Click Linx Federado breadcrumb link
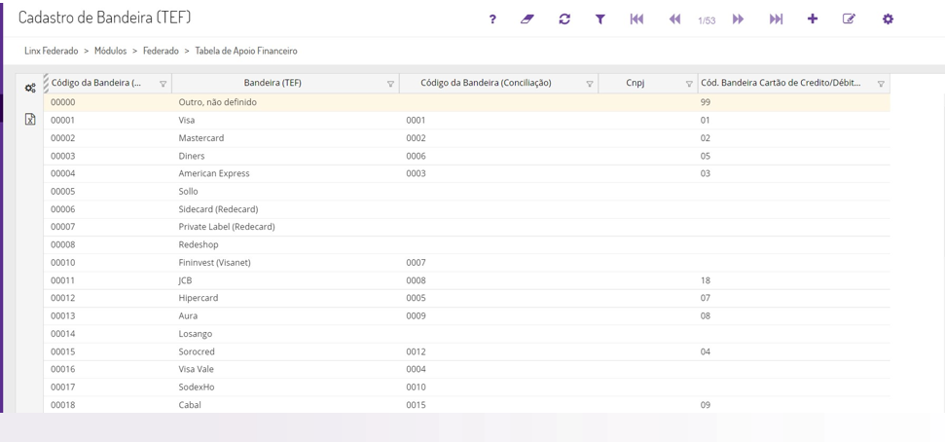The image size is (945, 442). click(x=52, y=52)
